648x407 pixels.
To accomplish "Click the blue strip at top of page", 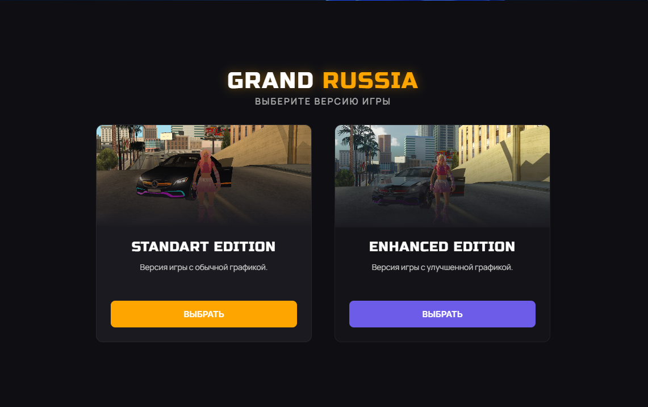I will point(415,1).
